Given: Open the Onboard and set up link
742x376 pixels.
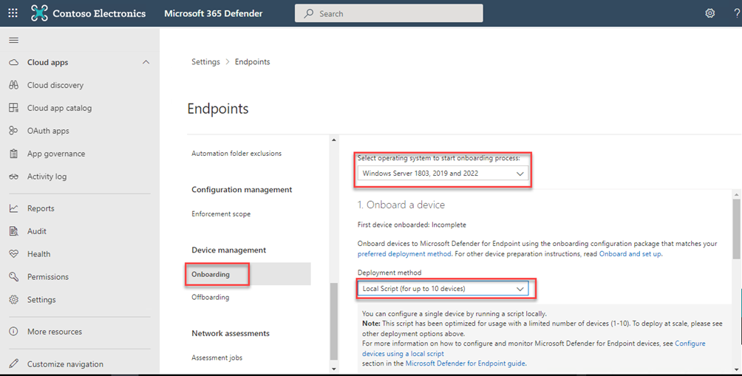Looking at the screenshot, I should 630,254.
